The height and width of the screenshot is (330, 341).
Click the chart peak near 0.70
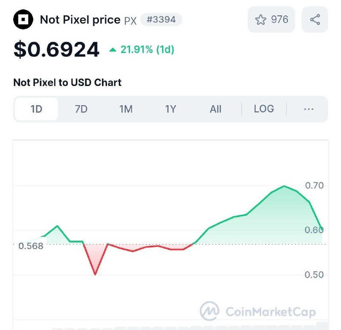284,186
